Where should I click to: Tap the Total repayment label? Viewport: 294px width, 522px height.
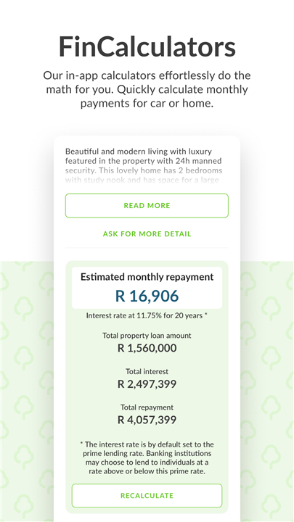tap(147, 407)
